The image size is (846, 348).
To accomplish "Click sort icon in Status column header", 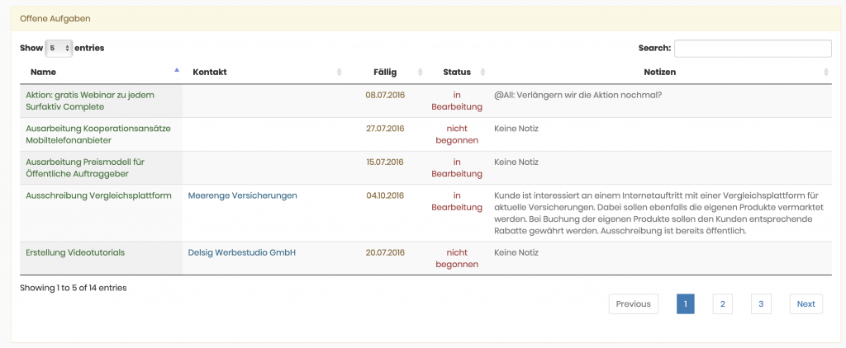I will click(483, 73).
